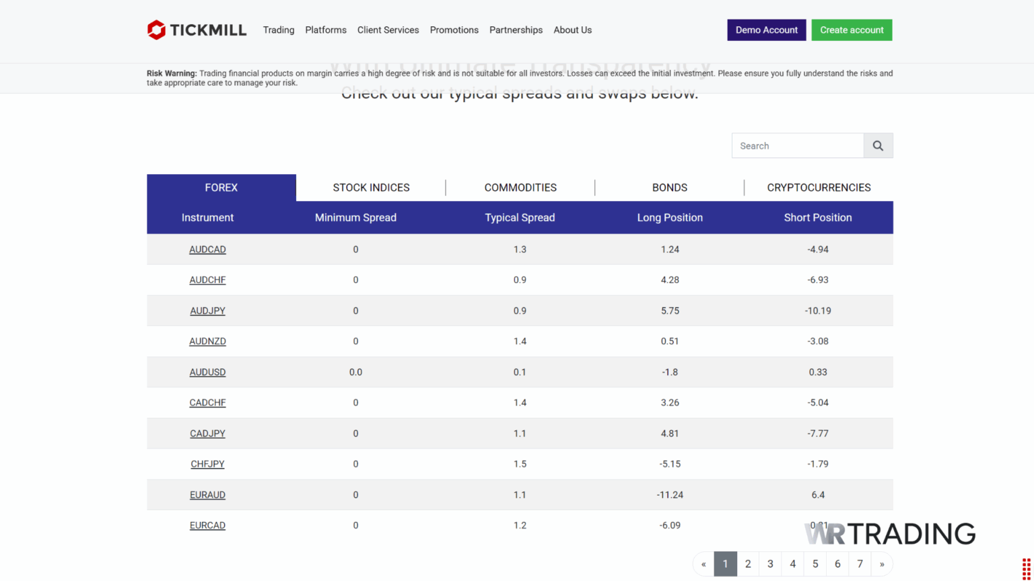Click the red dotted widget icon bottom right
The height and width of the screenshot is (581, 1034).
(1027, 568)
